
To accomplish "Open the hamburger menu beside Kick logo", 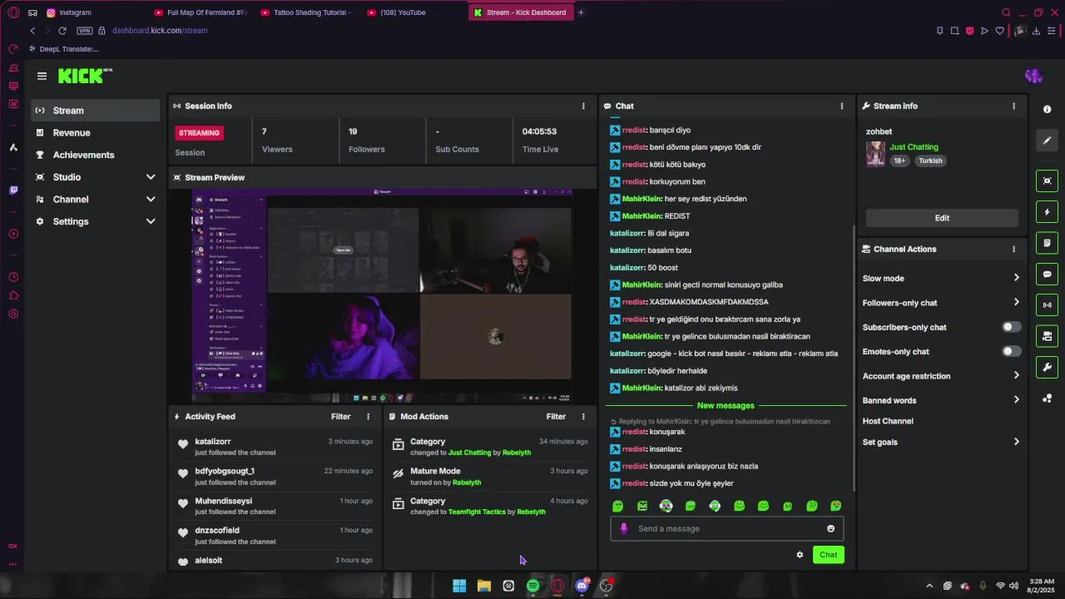I will pos(42,76).
